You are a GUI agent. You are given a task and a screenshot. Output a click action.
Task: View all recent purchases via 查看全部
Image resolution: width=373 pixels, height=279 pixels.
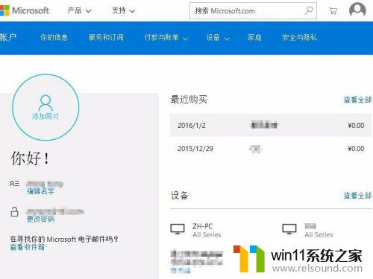(x=357, y=100)
